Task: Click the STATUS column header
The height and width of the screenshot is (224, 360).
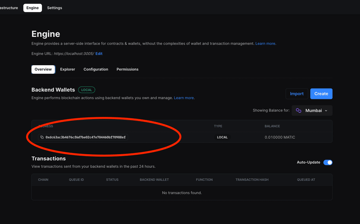Action: [x=112, y=180]
